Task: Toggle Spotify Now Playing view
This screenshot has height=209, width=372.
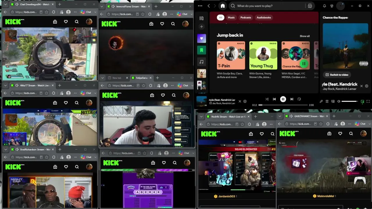Action: pyautogui.click(x=362, y=101)
